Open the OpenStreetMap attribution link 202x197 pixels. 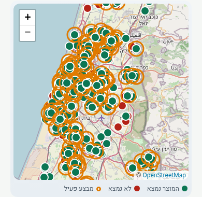[x=164, y=175]
